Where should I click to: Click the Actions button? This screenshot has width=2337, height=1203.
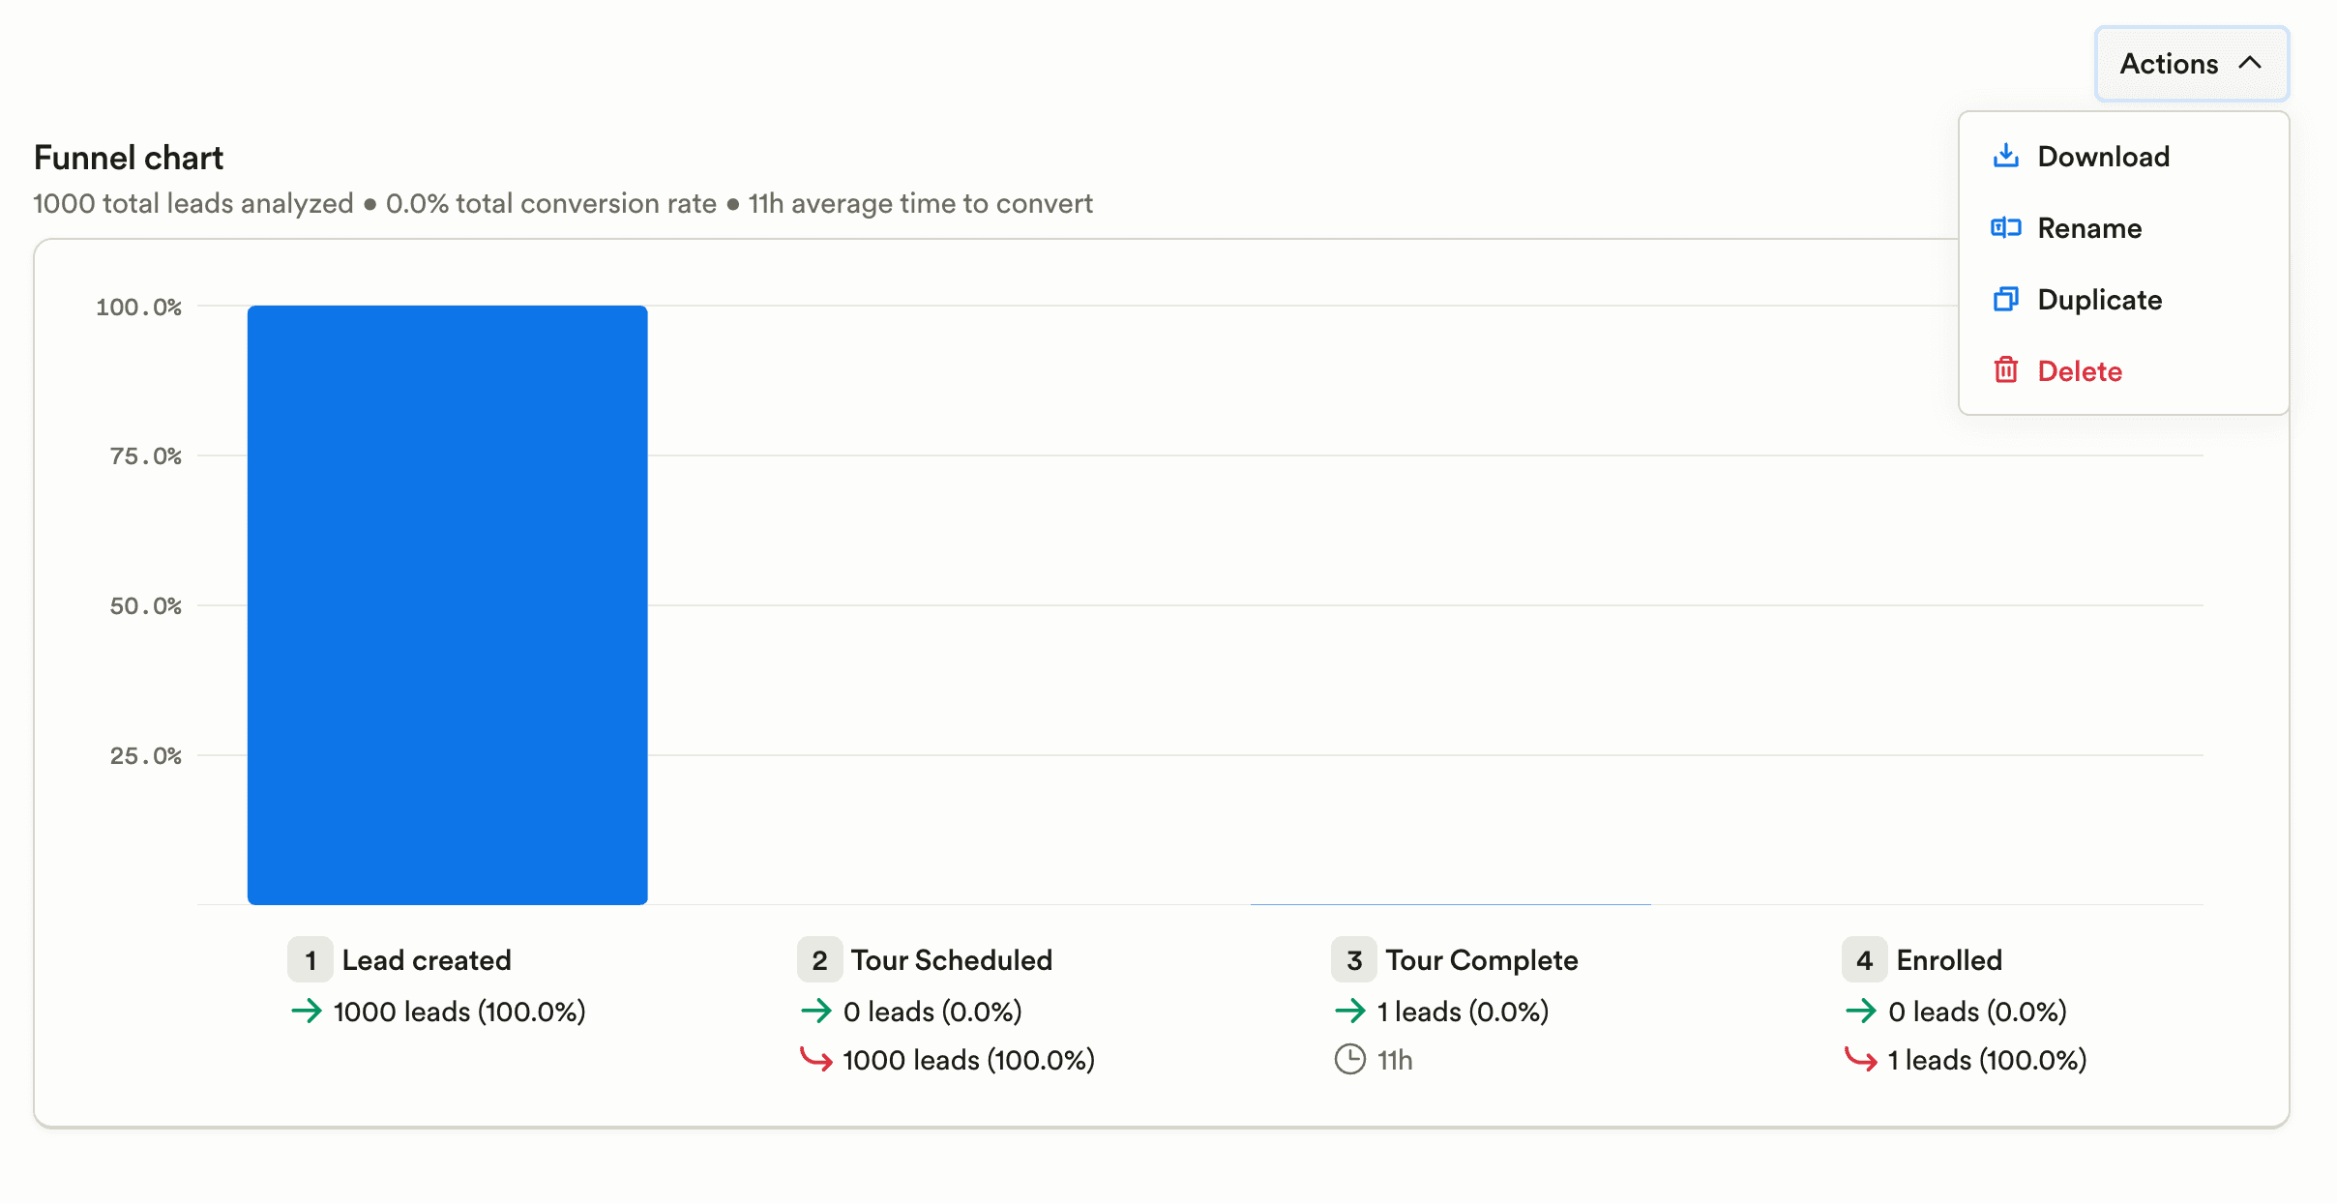2191,63
